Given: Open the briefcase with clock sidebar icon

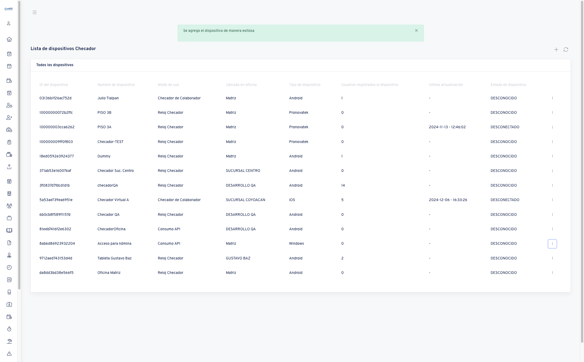Looking at the screenshot, I should pos(9,130).
